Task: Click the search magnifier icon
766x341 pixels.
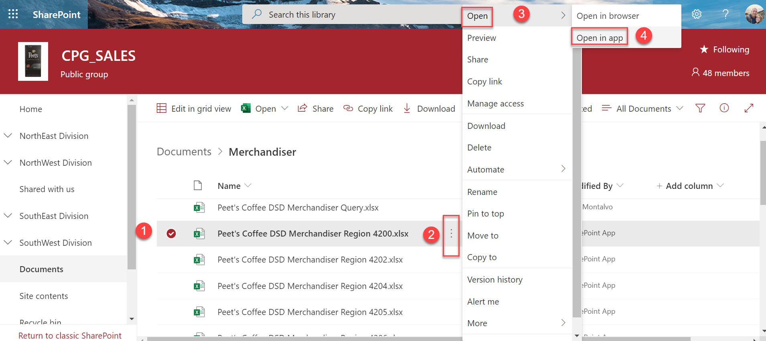Action: click(257, 14)
